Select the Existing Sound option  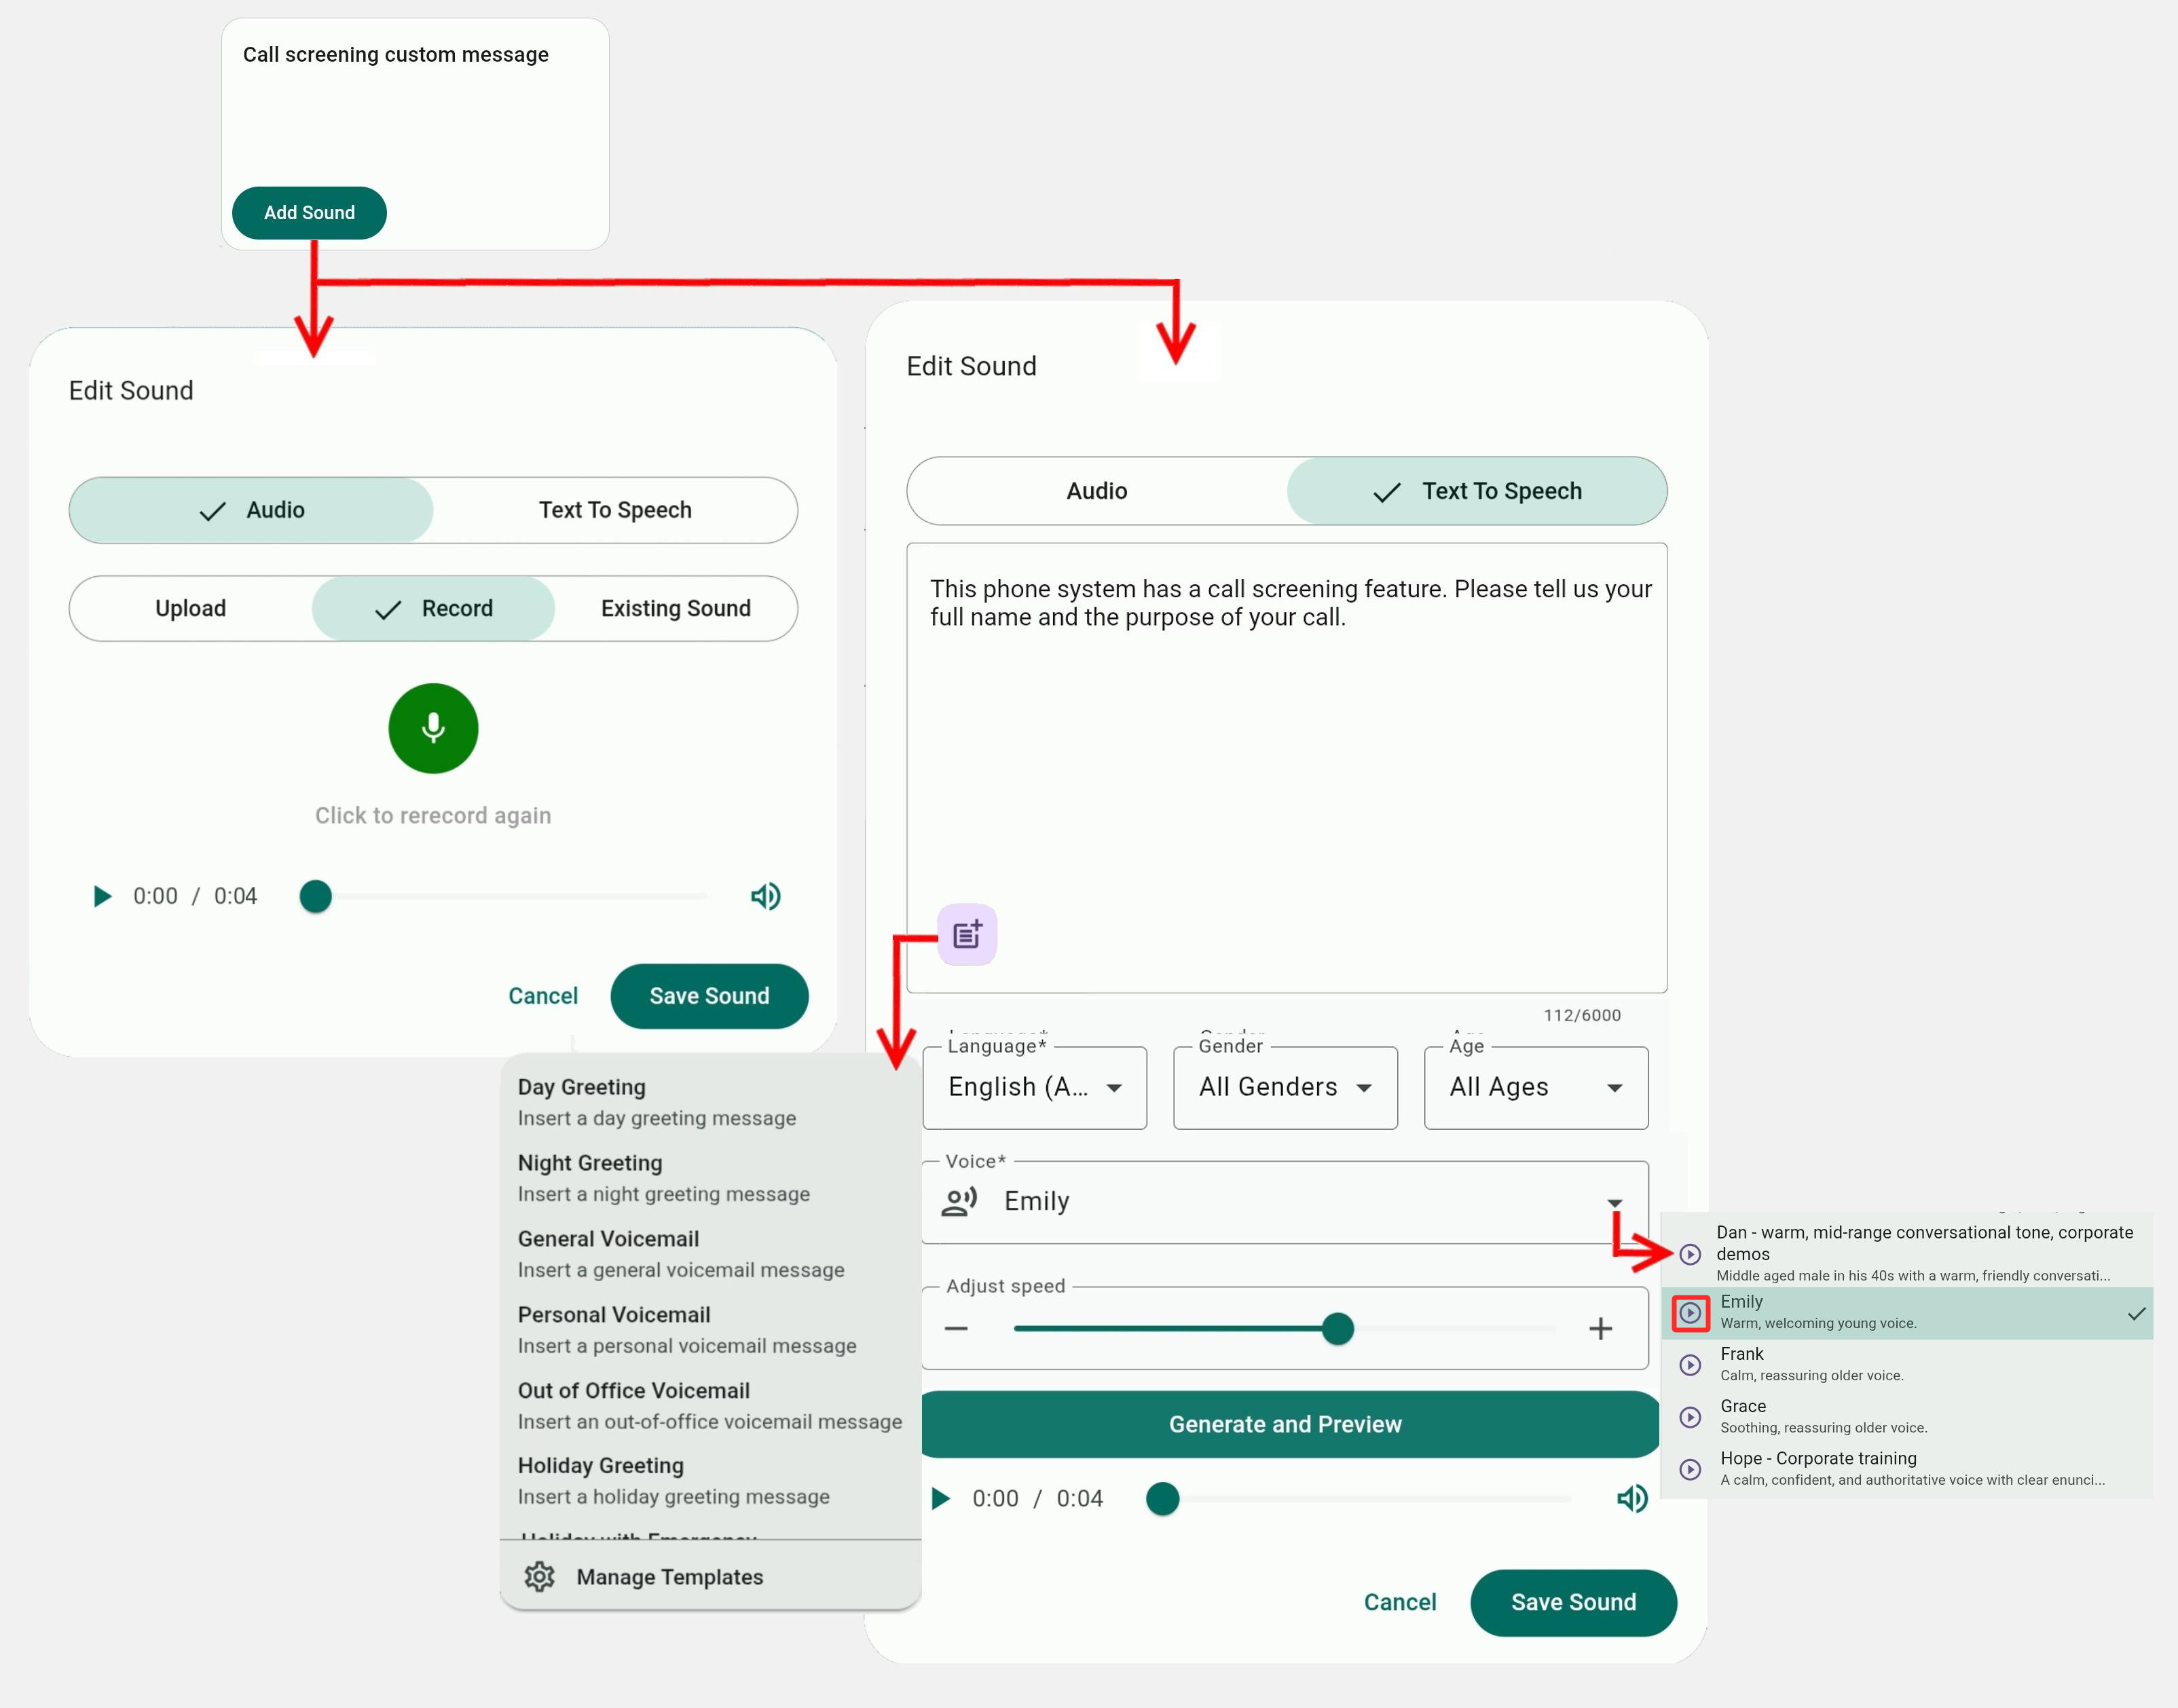coord(676,608)
